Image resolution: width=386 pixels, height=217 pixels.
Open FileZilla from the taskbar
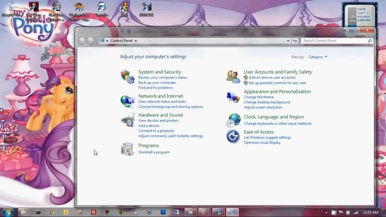coord(94,212)
